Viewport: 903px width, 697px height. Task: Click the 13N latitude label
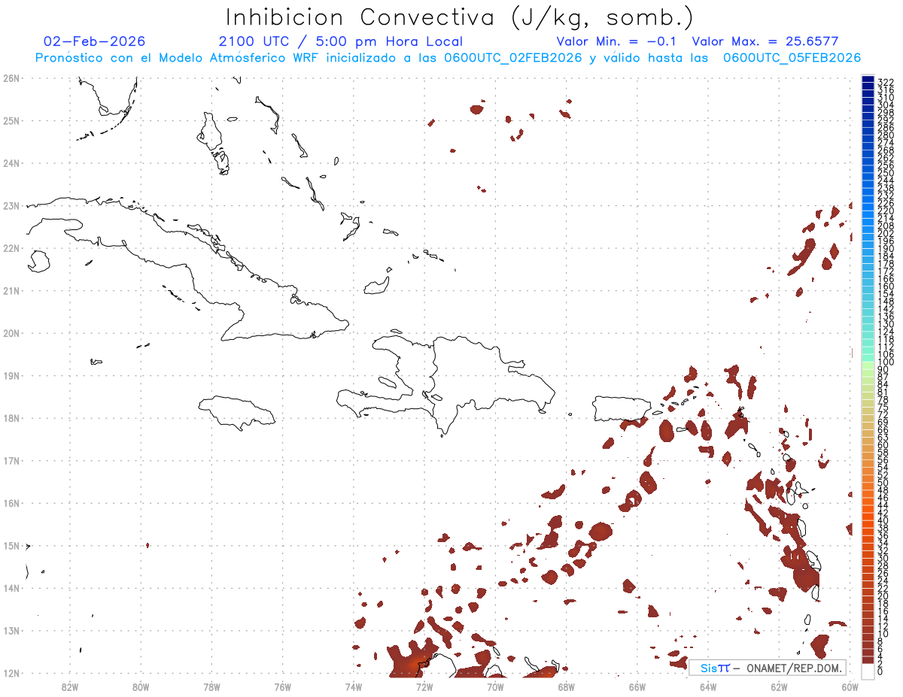coord(11,630)
